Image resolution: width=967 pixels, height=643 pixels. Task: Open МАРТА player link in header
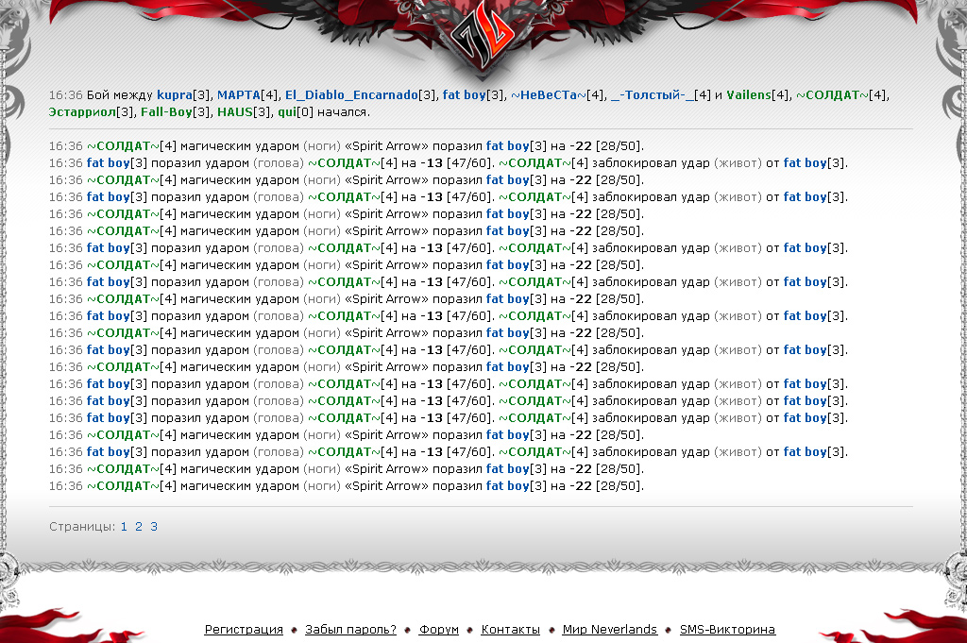coord(239,95)
